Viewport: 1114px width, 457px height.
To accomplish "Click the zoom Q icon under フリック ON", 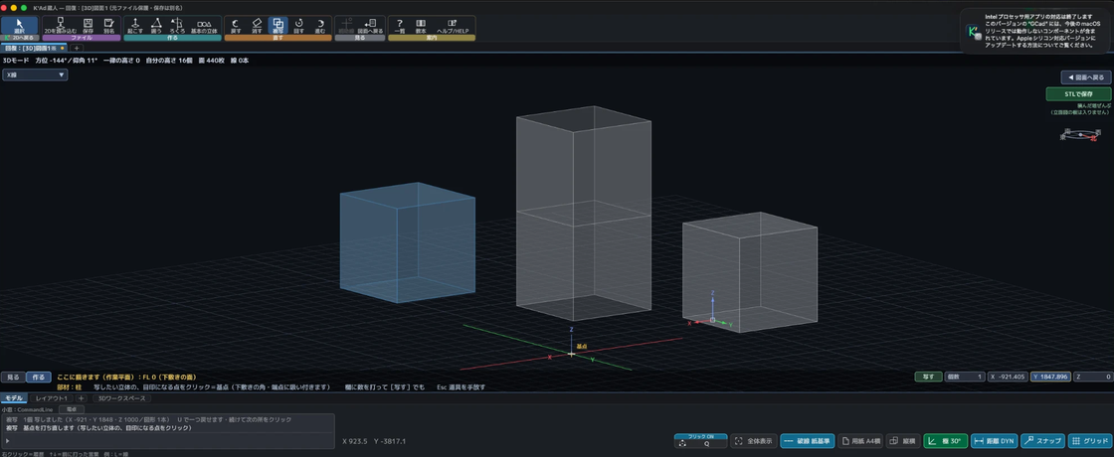I will click(x=707, y=443).
